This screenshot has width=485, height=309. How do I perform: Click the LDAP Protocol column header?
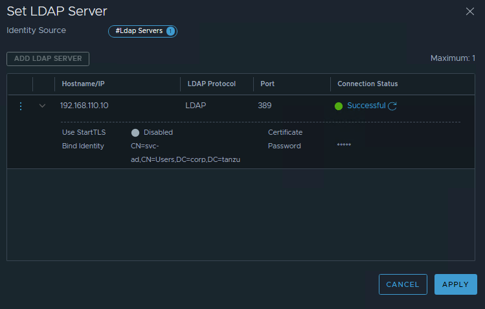click(x=211, y=84)
